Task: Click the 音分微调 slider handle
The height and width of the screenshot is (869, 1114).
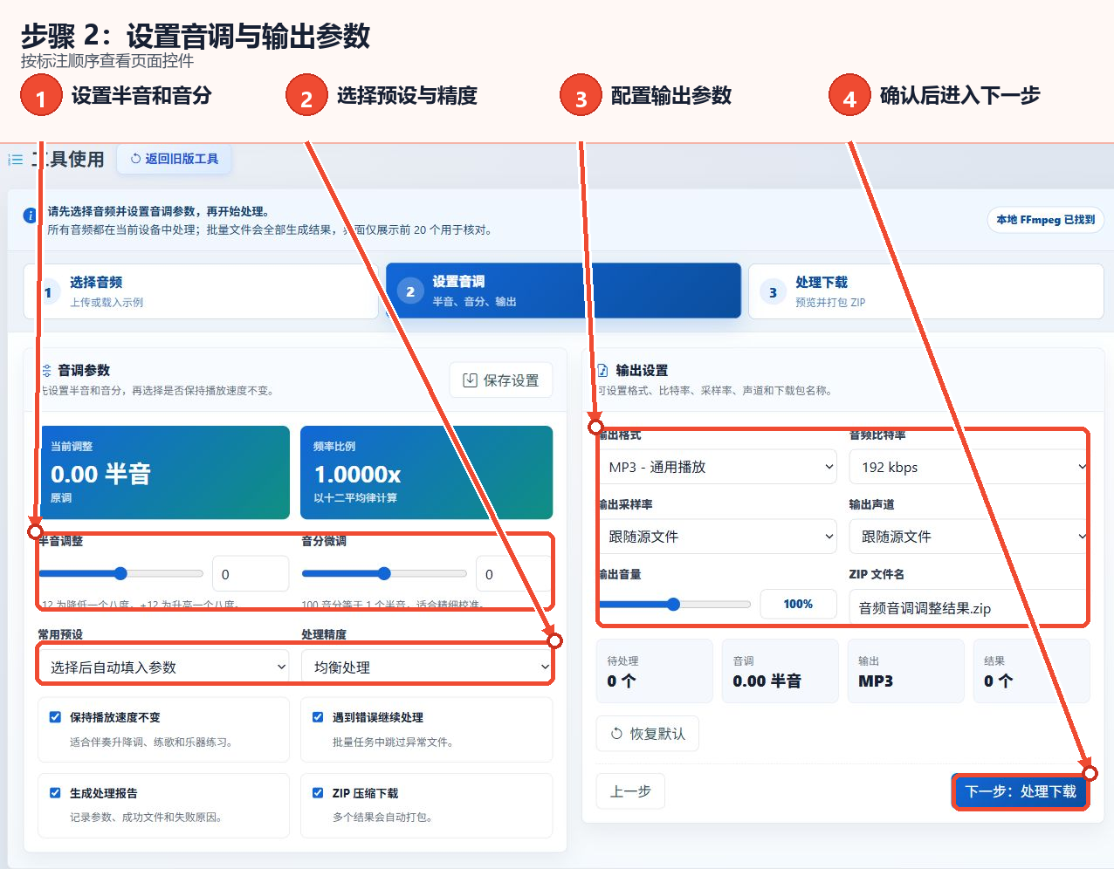Action: click(x=384, y=573)
